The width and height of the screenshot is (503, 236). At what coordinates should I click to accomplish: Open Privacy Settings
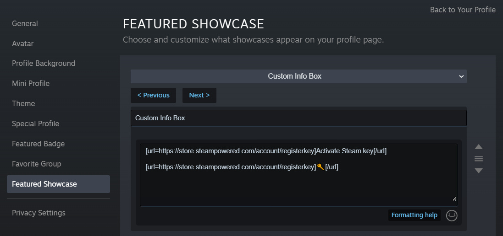tap(39, 213)
